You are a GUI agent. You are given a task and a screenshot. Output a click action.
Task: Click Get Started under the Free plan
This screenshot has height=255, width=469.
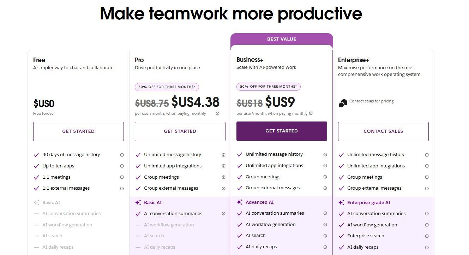78,131
